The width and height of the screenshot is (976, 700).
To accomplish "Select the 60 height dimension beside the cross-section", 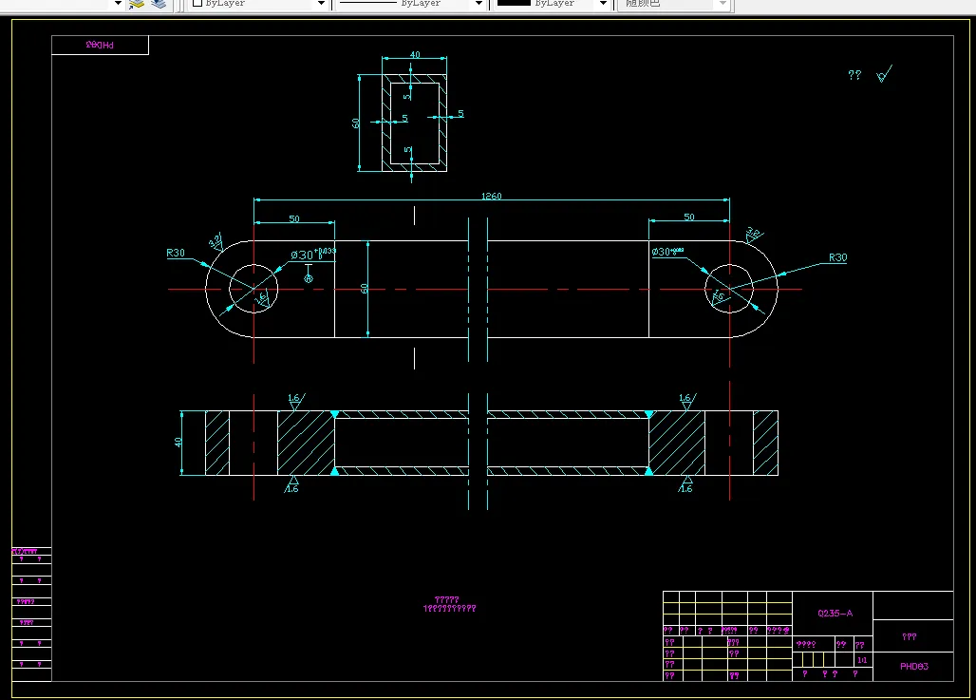I will (x=356, y=123).
